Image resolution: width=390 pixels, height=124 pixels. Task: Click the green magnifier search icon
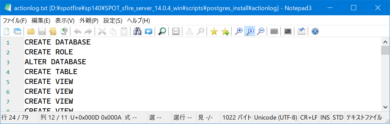pyautogui.click(x=162, y=32)
